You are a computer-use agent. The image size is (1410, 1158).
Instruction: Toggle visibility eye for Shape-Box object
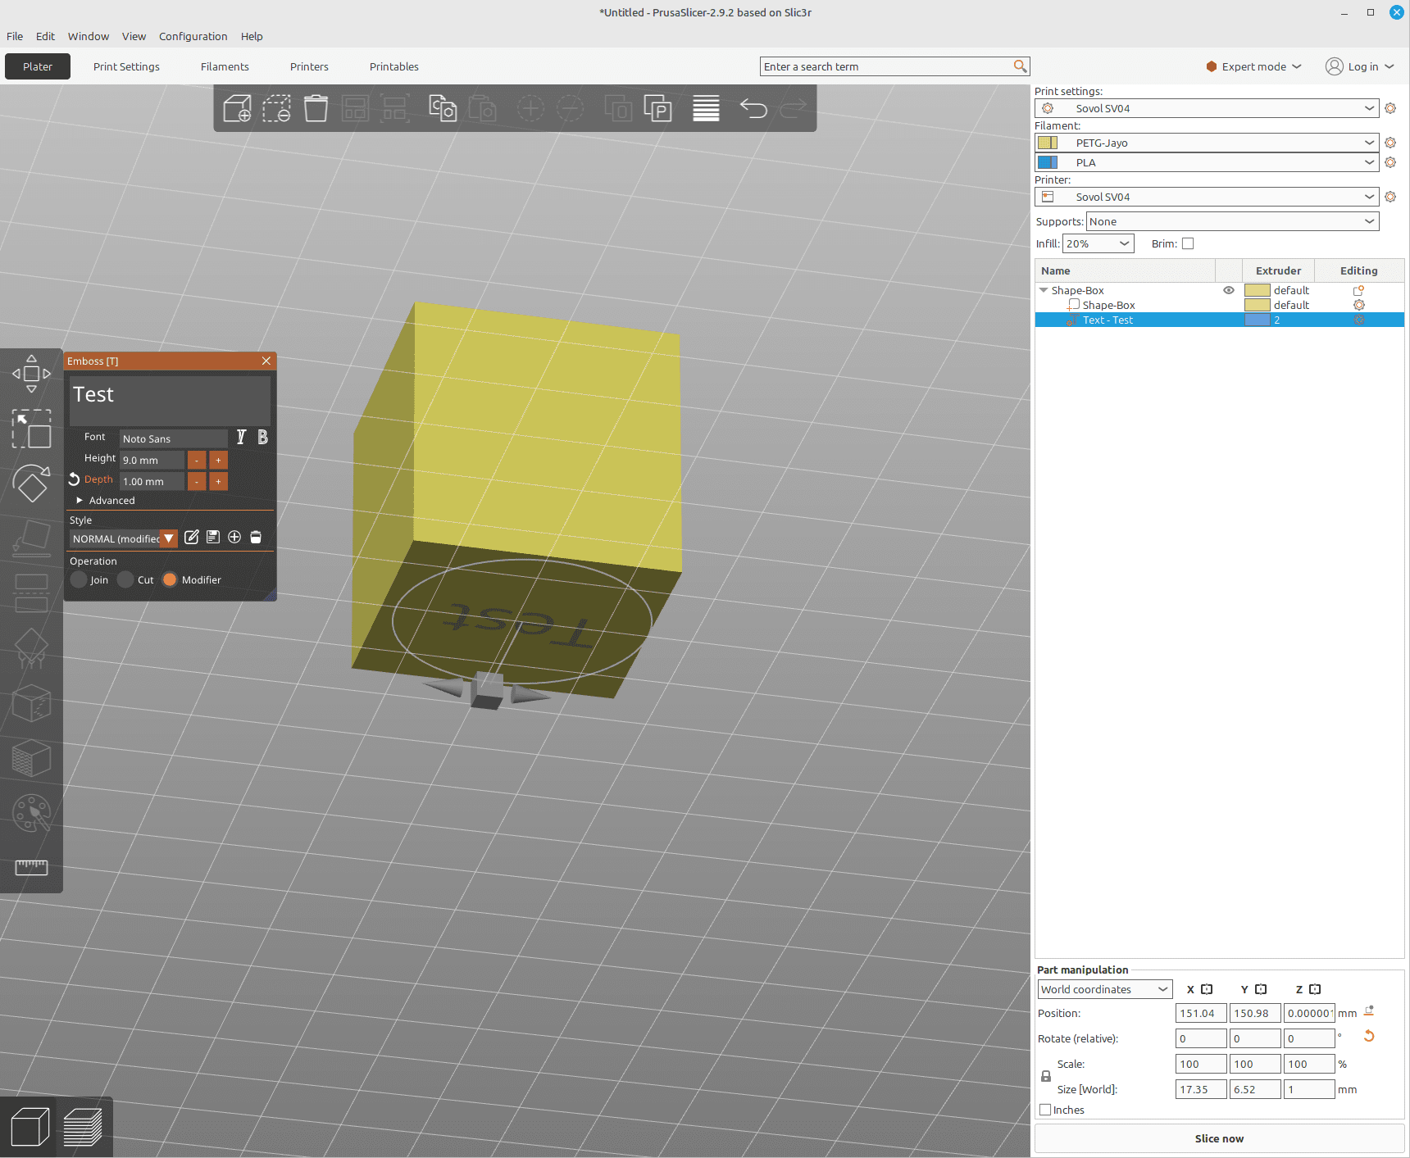[x=1229, y=290]
